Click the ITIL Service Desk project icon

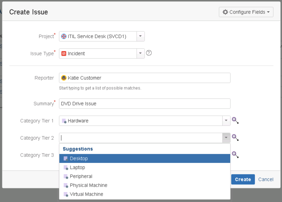coord(64,36)
